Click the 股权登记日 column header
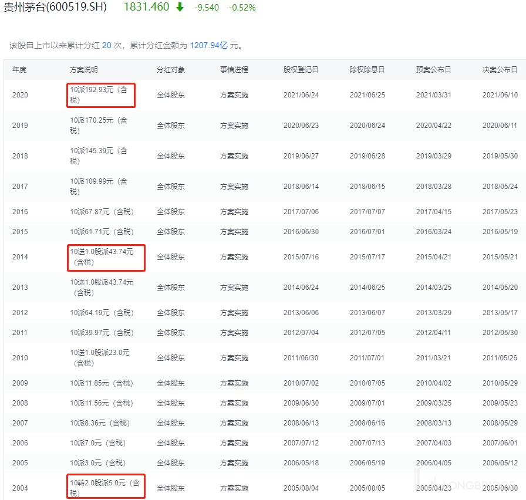 coord(301,70)
